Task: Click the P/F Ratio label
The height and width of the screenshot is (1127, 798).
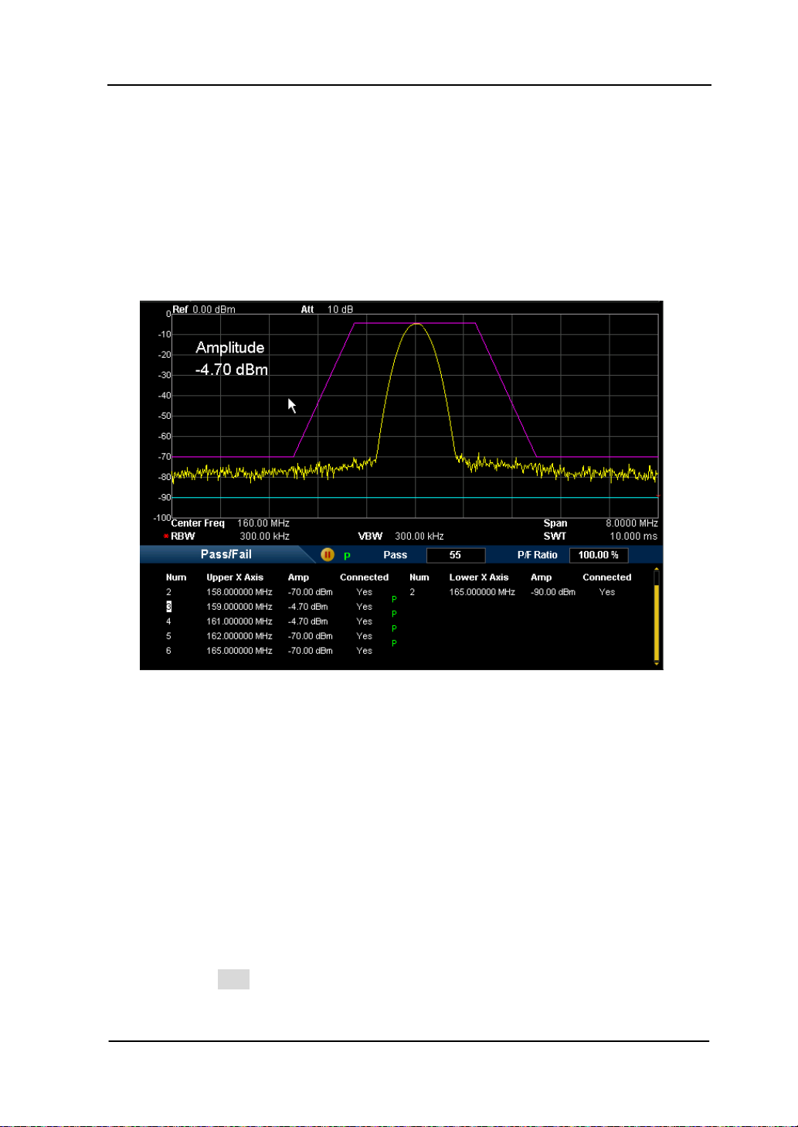Action: pyautogui.click(x=538, y=555)
